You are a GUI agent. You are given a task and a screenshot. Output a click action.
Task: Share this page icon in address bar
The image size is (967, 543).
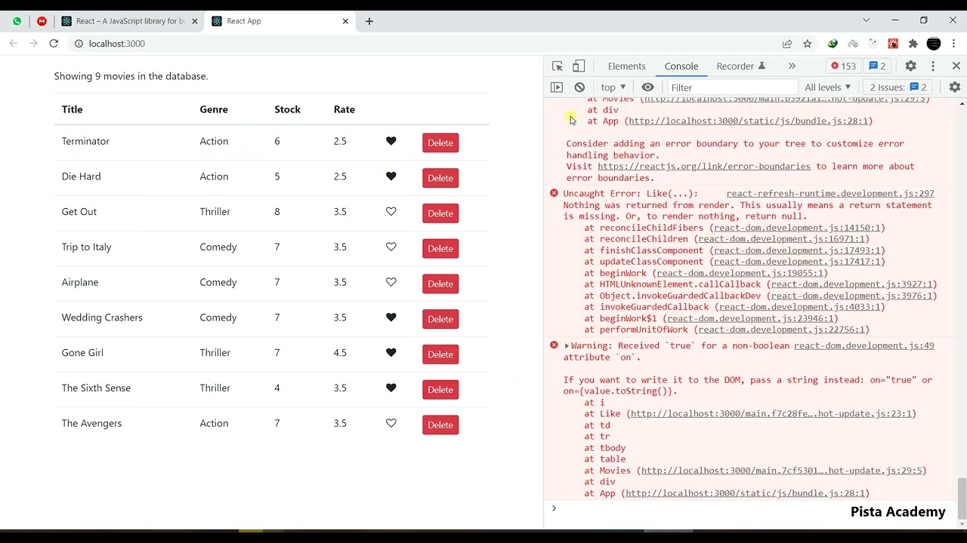(x=787, y=44)
